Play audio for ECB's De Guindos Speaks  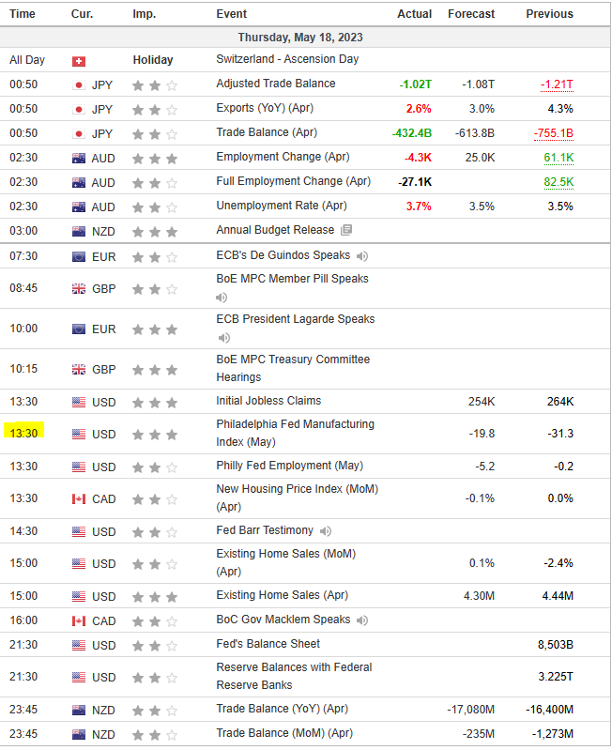(362, 255)
